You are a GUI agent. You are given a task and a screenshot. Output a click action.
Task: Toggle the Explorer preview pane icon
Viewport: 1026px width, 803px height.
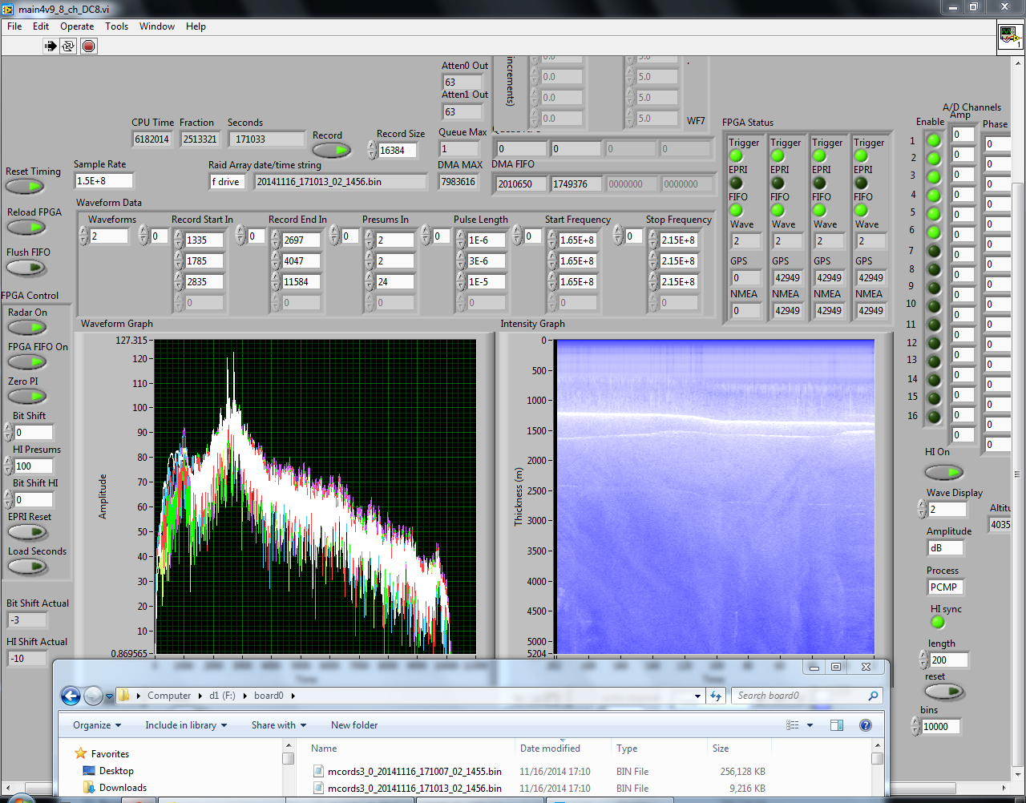click(x=836, y=725)
